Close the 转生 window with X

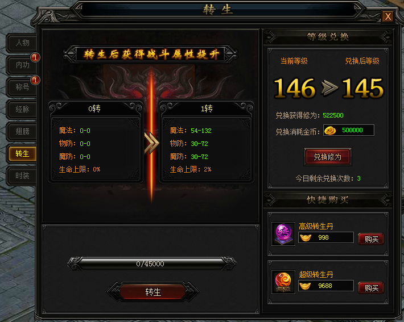coord(388,16)
